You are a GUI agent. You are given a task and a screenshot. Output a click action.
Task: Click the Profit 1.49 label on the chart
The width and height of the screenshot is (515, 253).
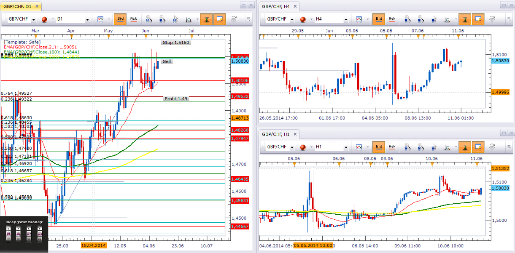[x=175, y=99]
